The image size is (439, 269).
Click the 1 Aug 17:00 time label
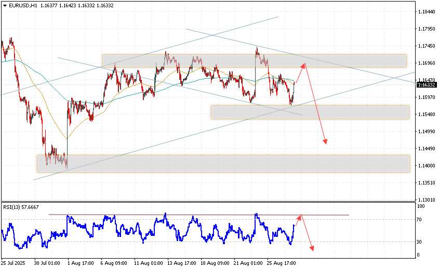(81, 263)
